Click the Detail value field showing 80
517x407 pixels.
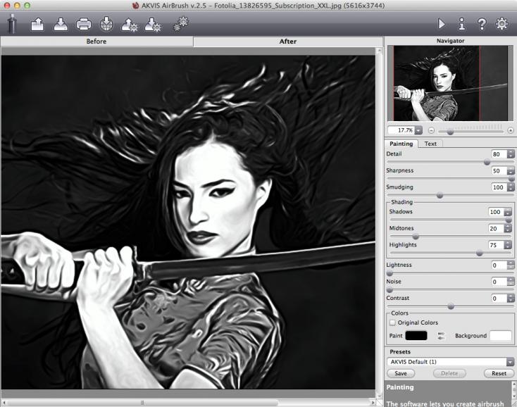[499, 154]
